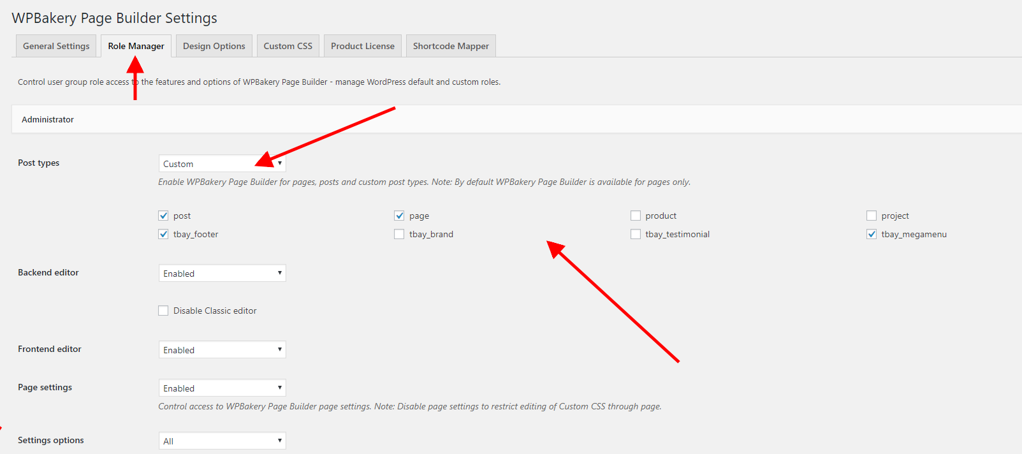Image resolution: width=1022 pixels, height=454 pixels.
Task: Untick the tbay_footer checkbox
Action: 164,234
